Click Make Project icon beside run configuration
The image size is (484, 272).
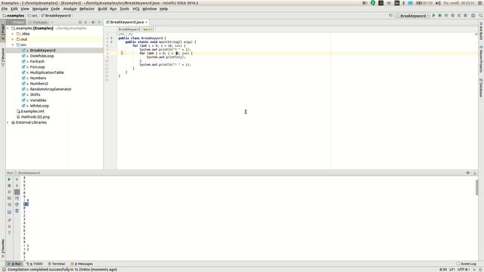click(x=390, y=15)
